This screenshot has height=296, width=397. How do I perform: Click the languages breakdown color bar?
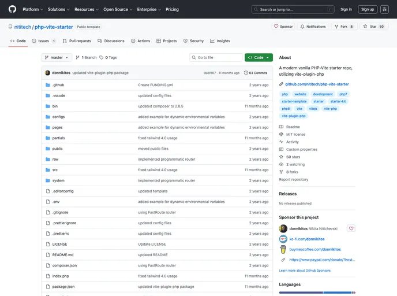317,293
